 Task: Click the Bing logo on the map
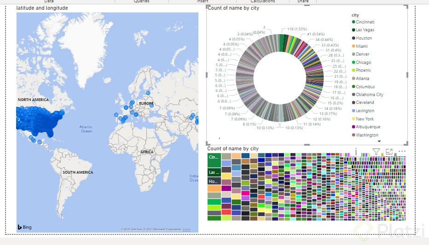pos(24,227)
